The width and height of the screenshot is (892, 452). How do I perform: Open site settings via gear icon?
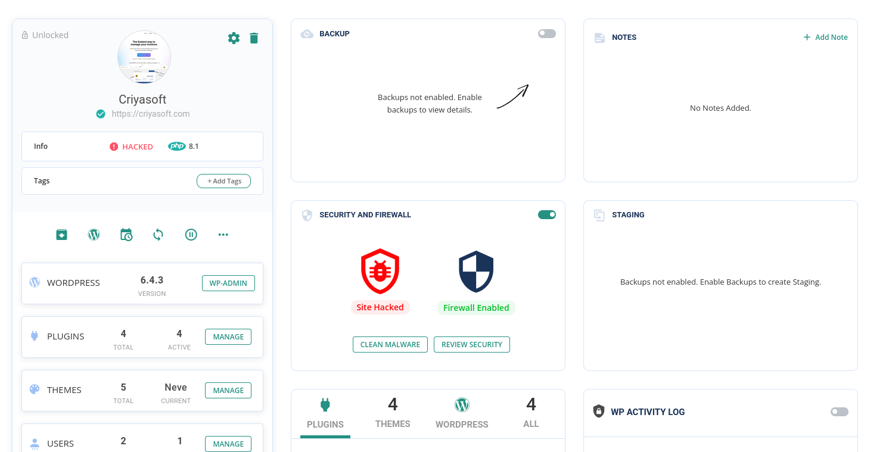(234, 38)
